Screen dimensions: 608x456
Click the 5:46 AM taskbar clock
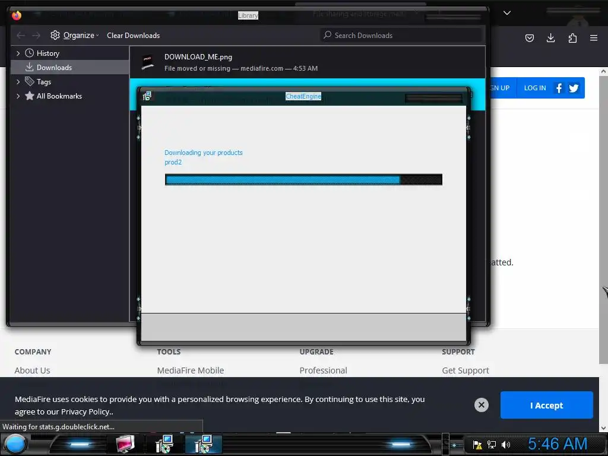557,444
